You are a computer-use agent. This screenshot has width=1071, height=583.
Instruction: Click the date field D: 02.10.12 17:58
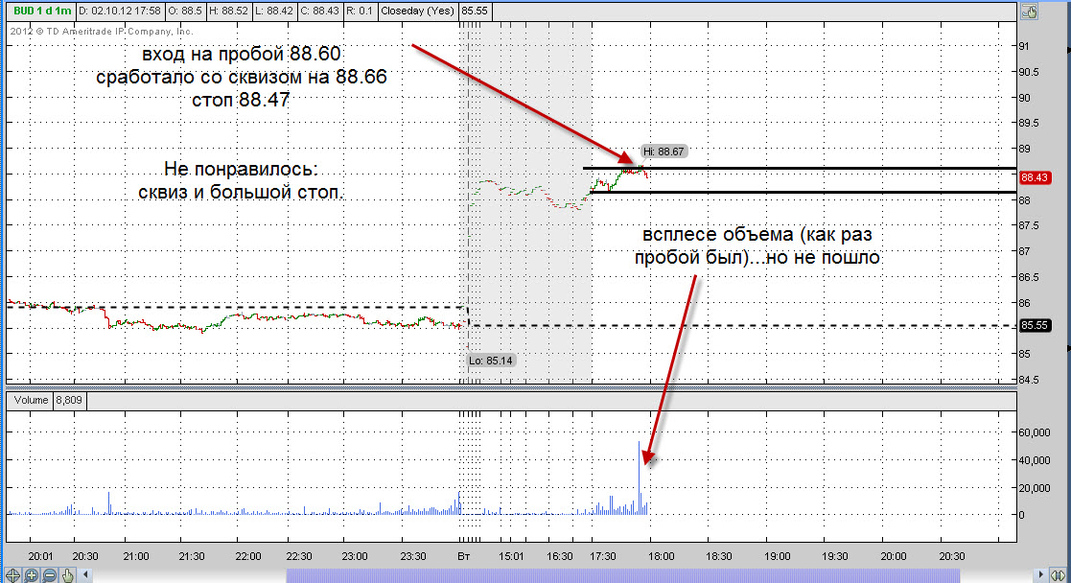[120, 11]
